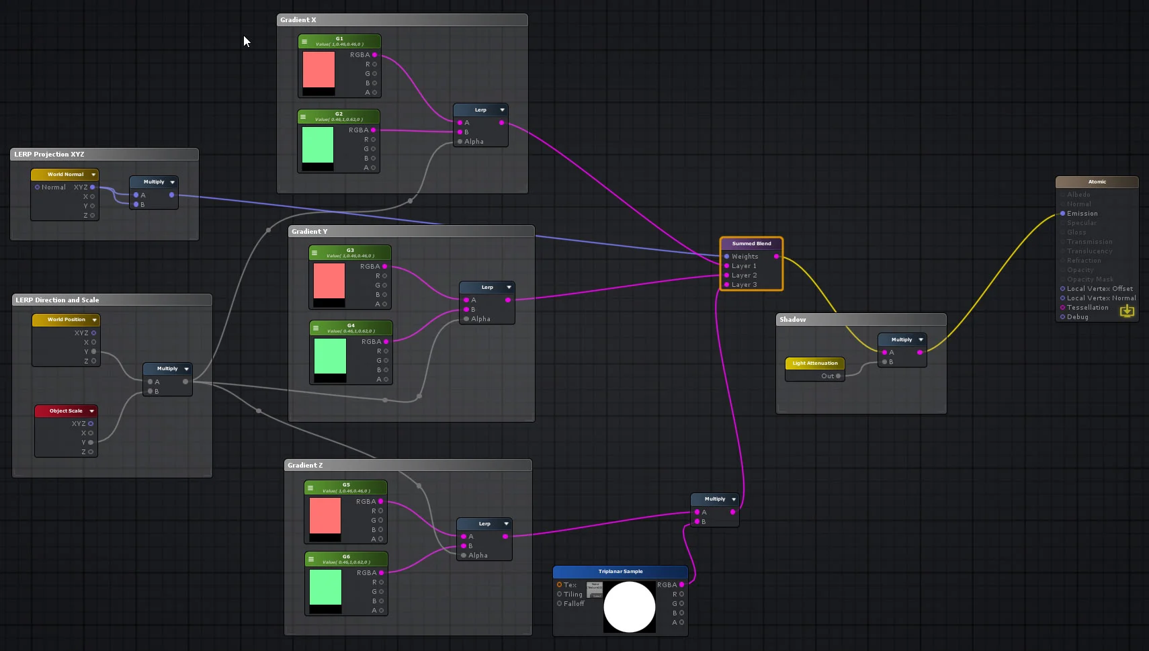Image resolution: width=1149 pixels, height=651 pixels.
Task: Select the LERP Projection XYZ group header
Action: (104, 155)
